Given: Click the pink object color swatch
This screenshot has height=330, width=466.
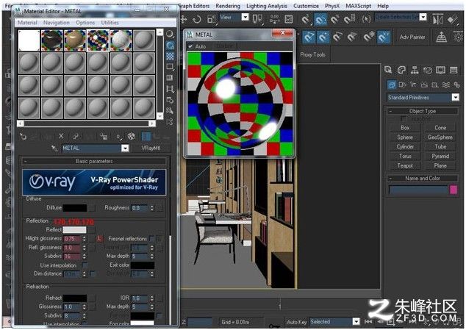Looking at the screenshot, I should (x=454, y=190).
